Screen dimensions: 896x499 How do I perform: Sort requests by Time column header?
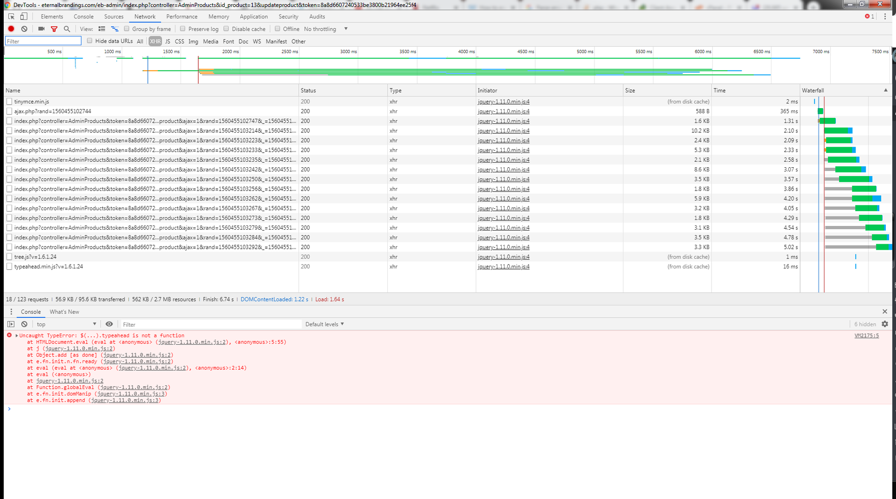click(756, 90)
